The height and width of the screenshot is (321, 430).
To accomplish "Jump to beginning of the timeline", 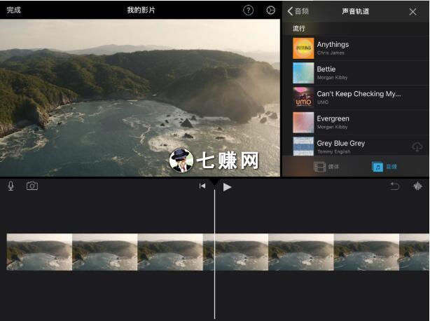I will 202,186.
